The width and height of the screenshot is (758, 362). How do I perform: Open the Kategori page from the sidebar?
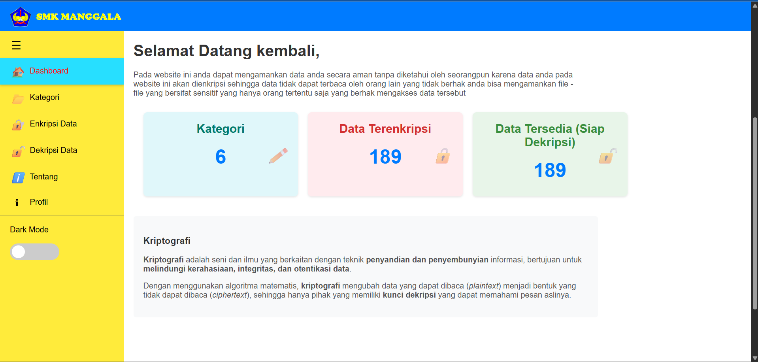tap(44, 97)
